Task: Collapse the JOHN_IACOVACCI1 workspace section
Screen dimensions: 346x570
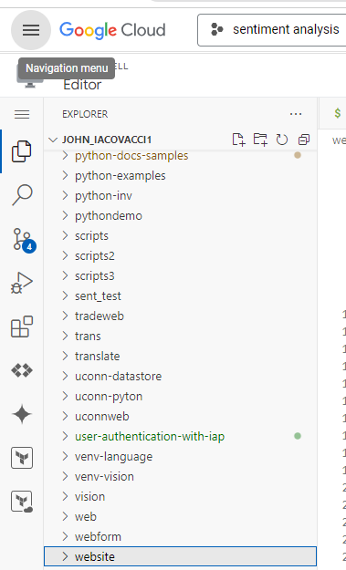Action: [x=53, y=140]
